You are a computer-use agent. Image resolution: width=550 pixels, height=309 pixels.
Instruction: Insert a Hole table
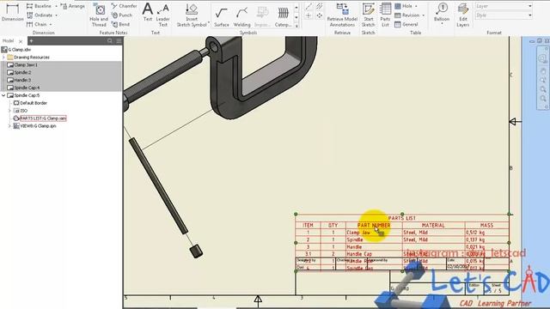tap(404, 6)
